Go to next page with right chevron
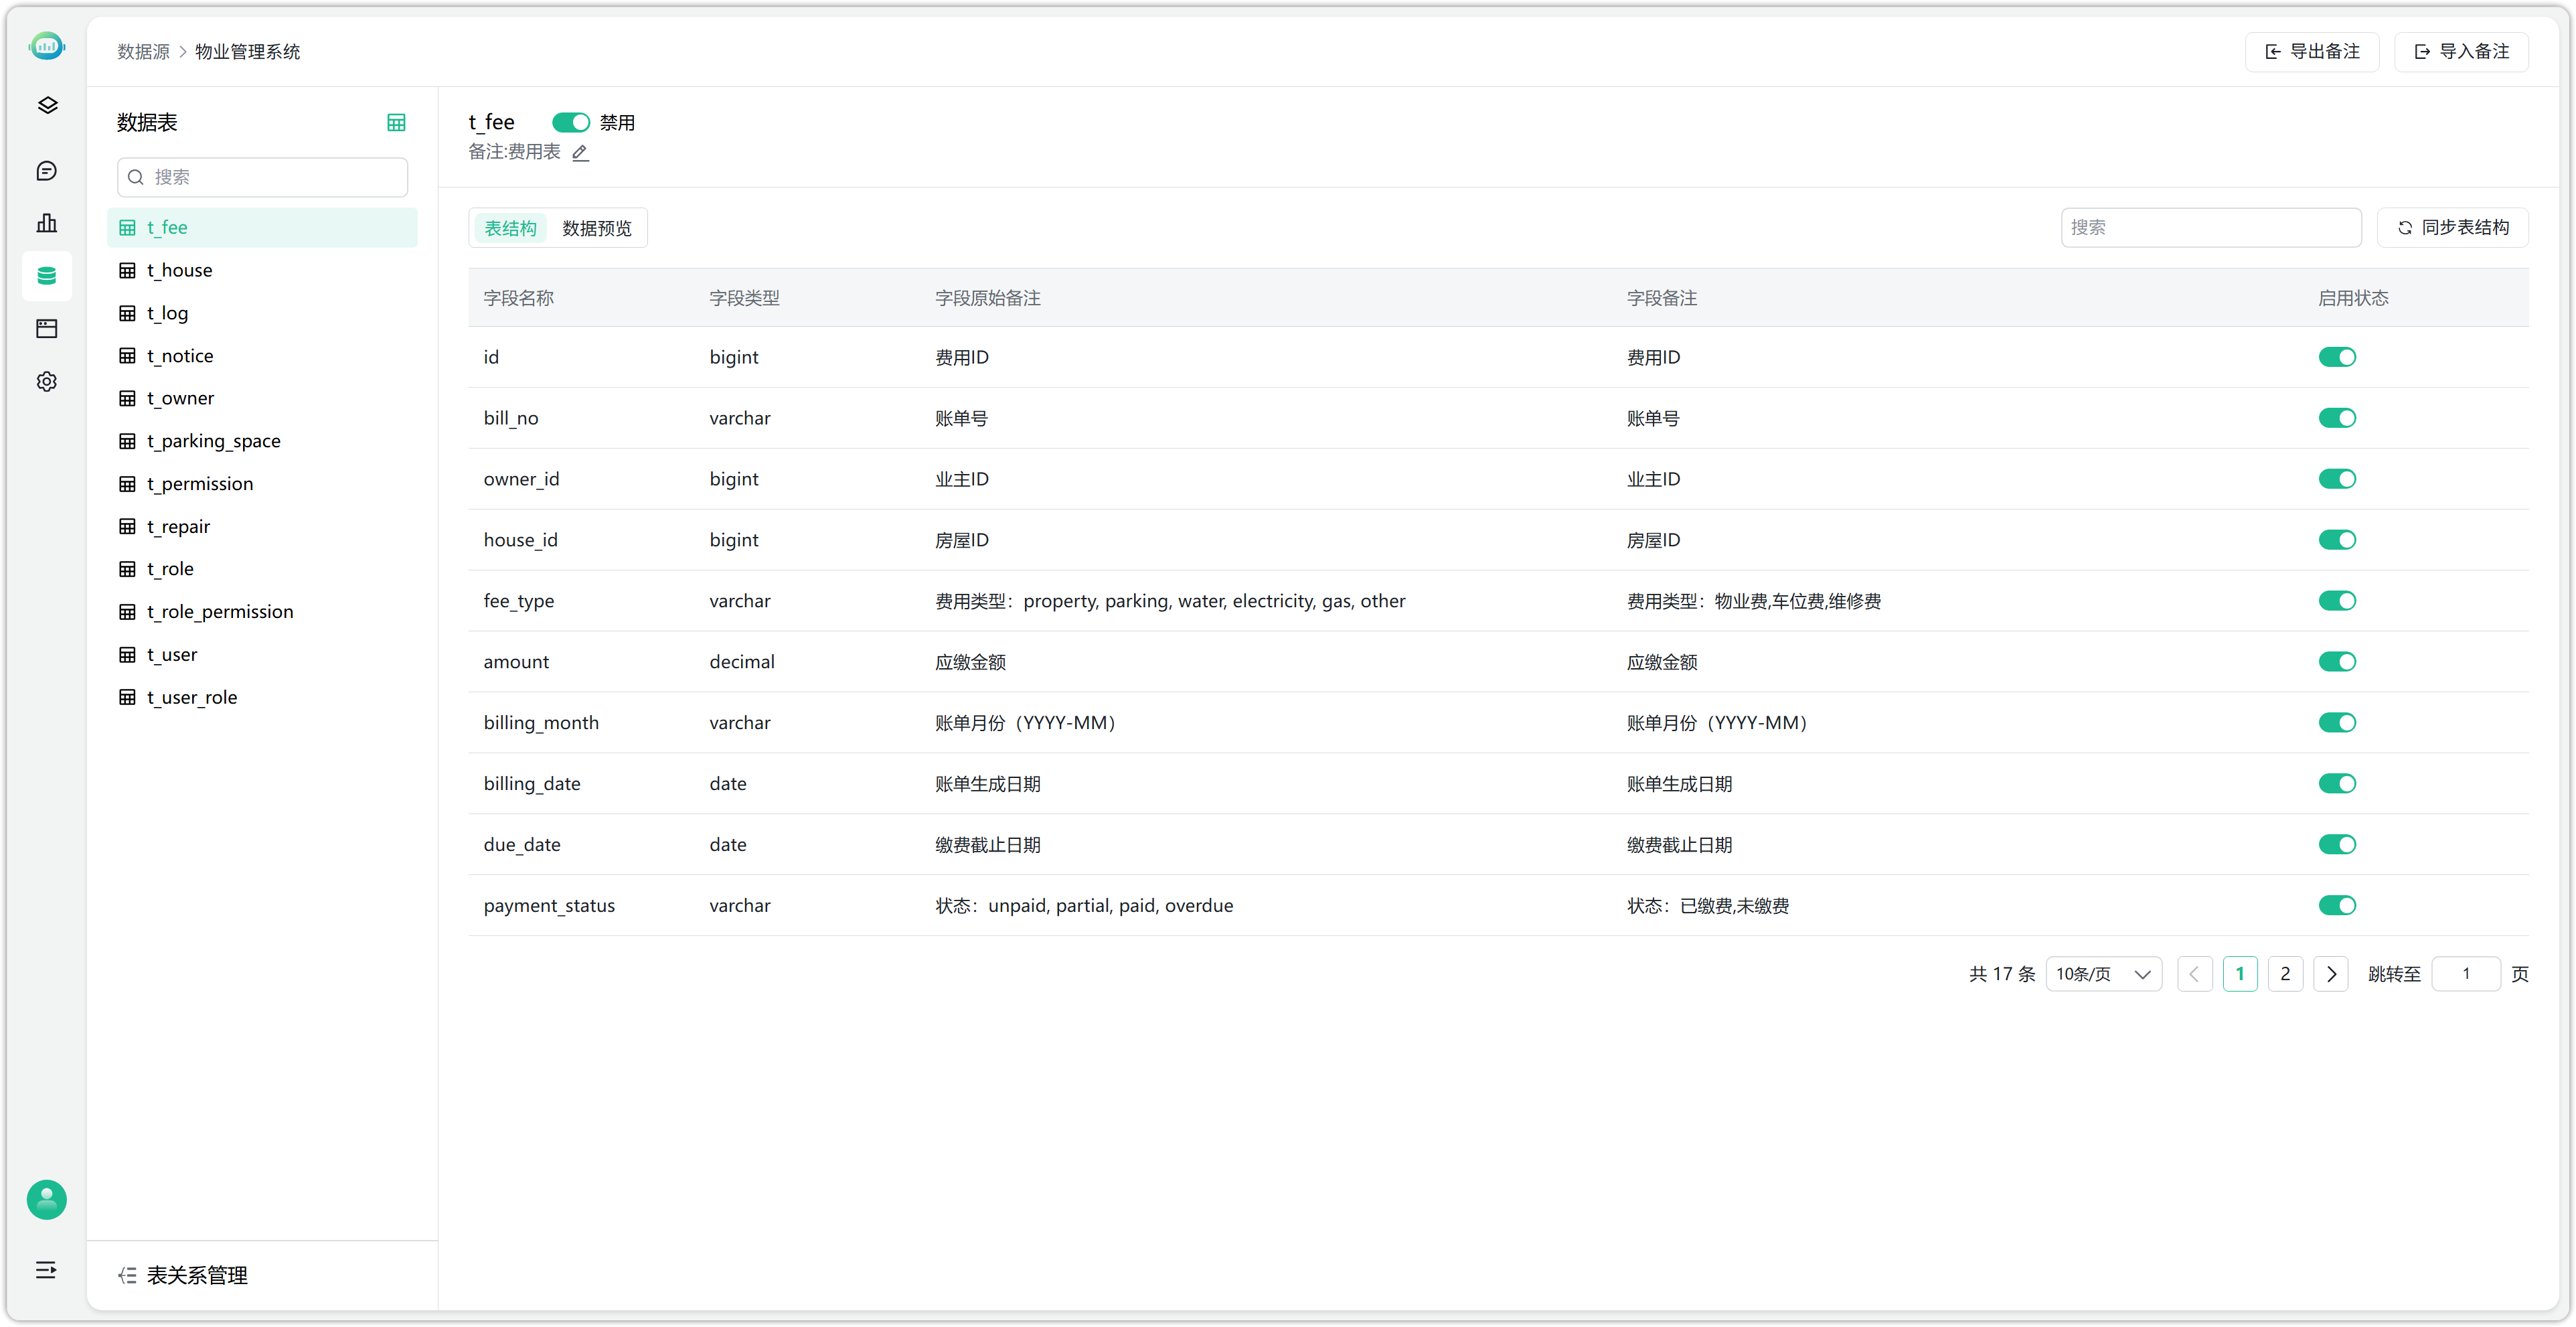Image resolution: width=2576 pixels, height=1327 pixels. tap(2330, 973)
